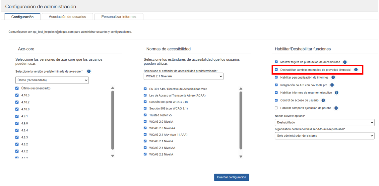Click the Guardar configuración button

[x=231, y=177]
